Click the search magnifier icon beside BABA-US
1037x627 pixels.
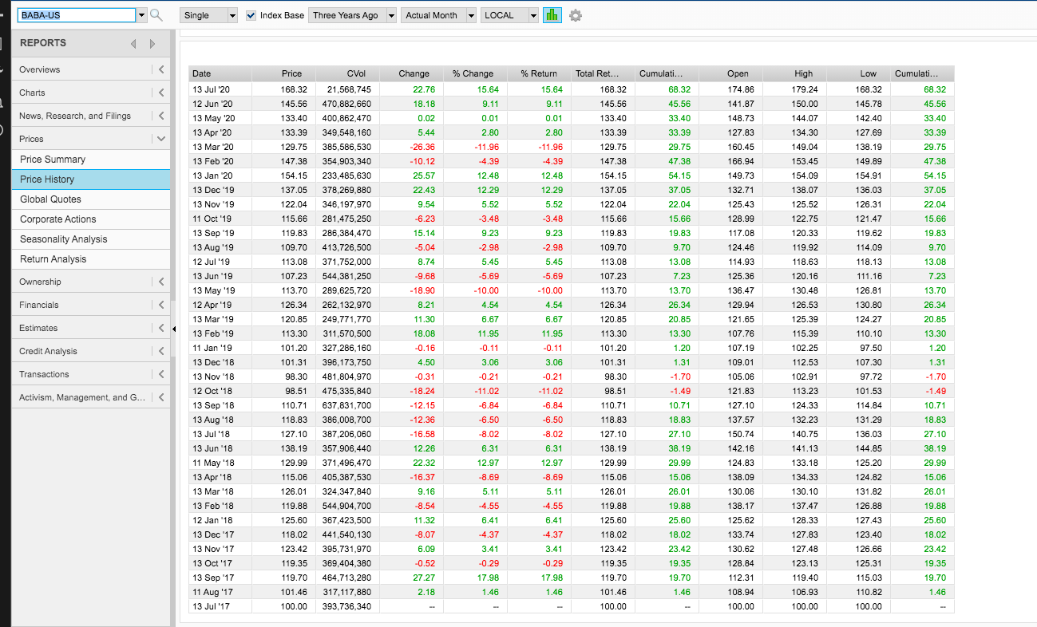pos(156,15)
